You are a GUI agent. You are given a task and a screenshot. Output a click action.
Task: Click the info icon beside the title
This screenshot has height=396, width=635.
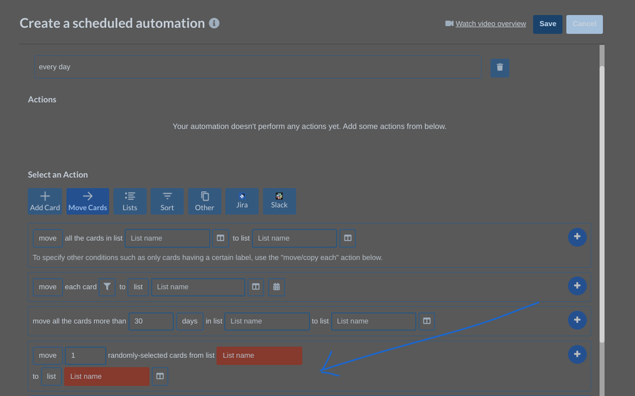click(214, 23)
